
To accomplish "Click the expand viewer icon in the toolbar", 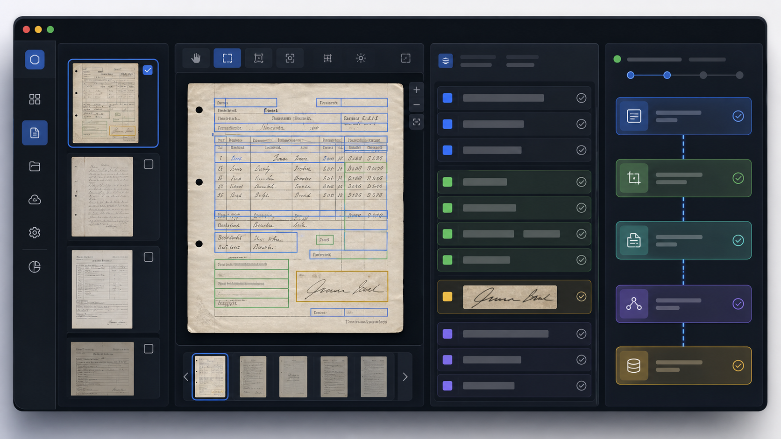I will pos(406,58).
